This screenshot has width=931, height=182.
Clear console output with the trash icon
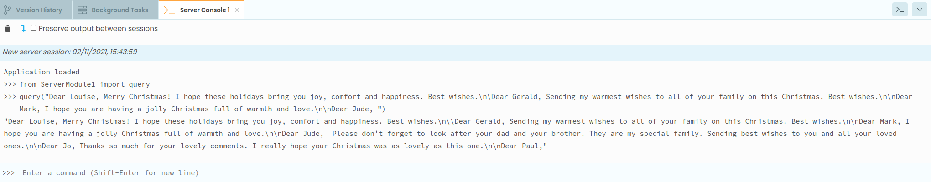(x=8, y=28)
